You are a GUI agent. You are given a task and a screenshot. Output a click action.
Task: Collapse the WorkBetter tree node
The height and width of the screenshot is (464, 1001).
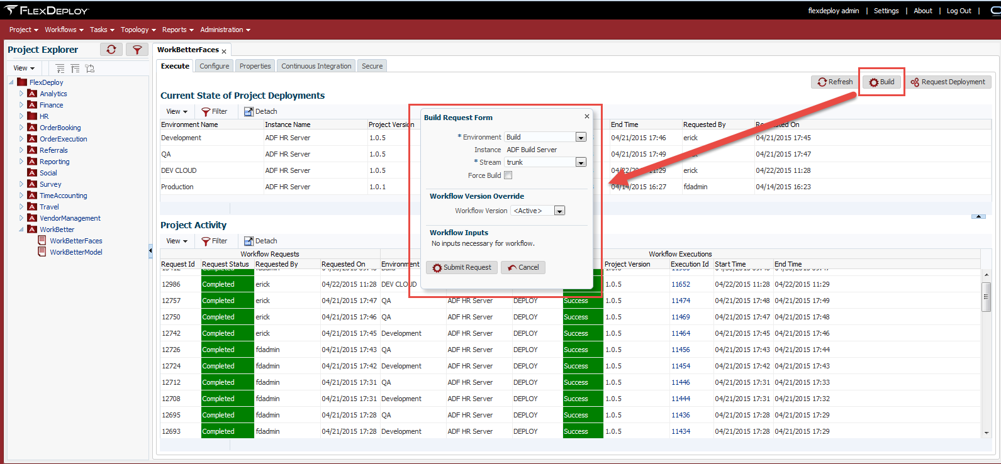[21, 229]
